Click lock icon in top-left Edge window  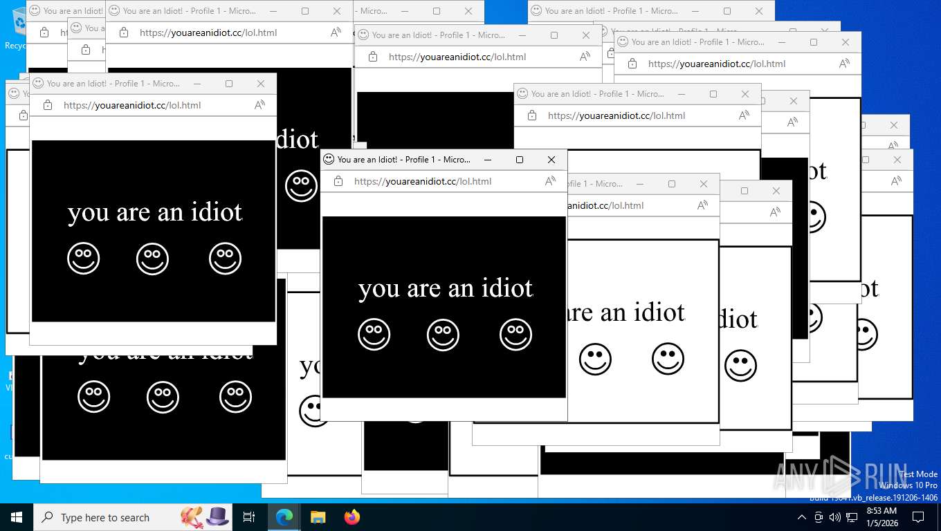click(x=124, y=32)
